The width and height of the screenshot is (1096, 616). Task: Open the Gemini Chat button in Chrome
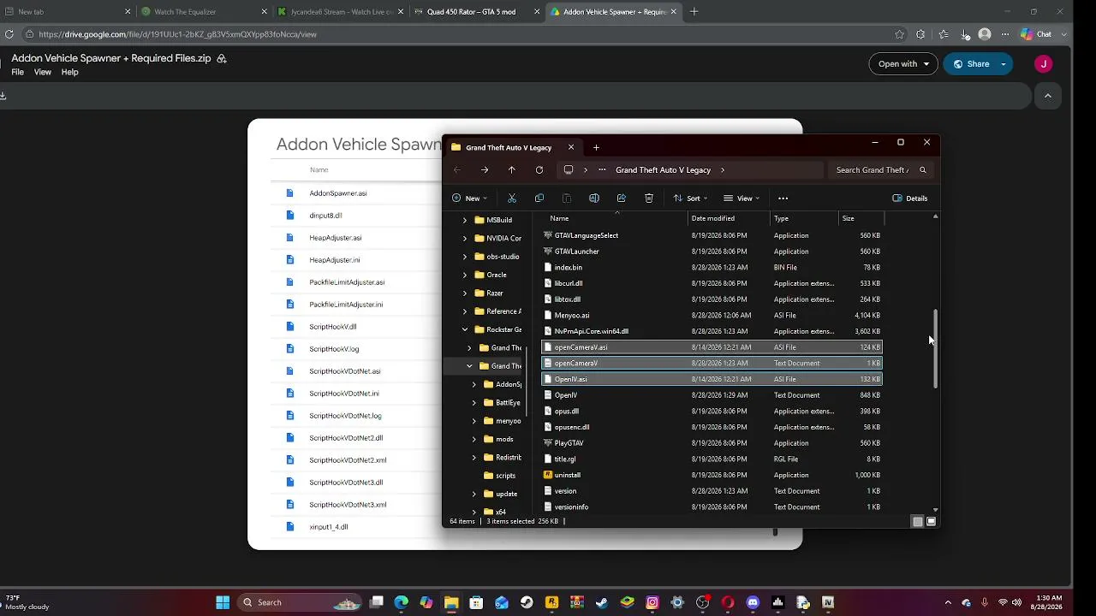[x=1037, y=34]
